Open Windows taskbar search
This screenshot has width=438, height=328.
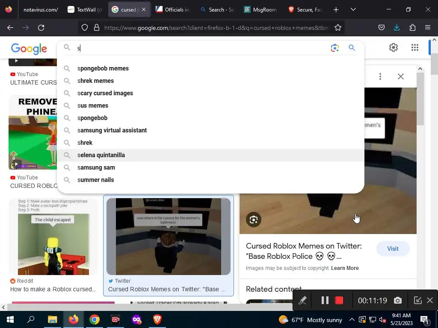[x=31, y=319]
